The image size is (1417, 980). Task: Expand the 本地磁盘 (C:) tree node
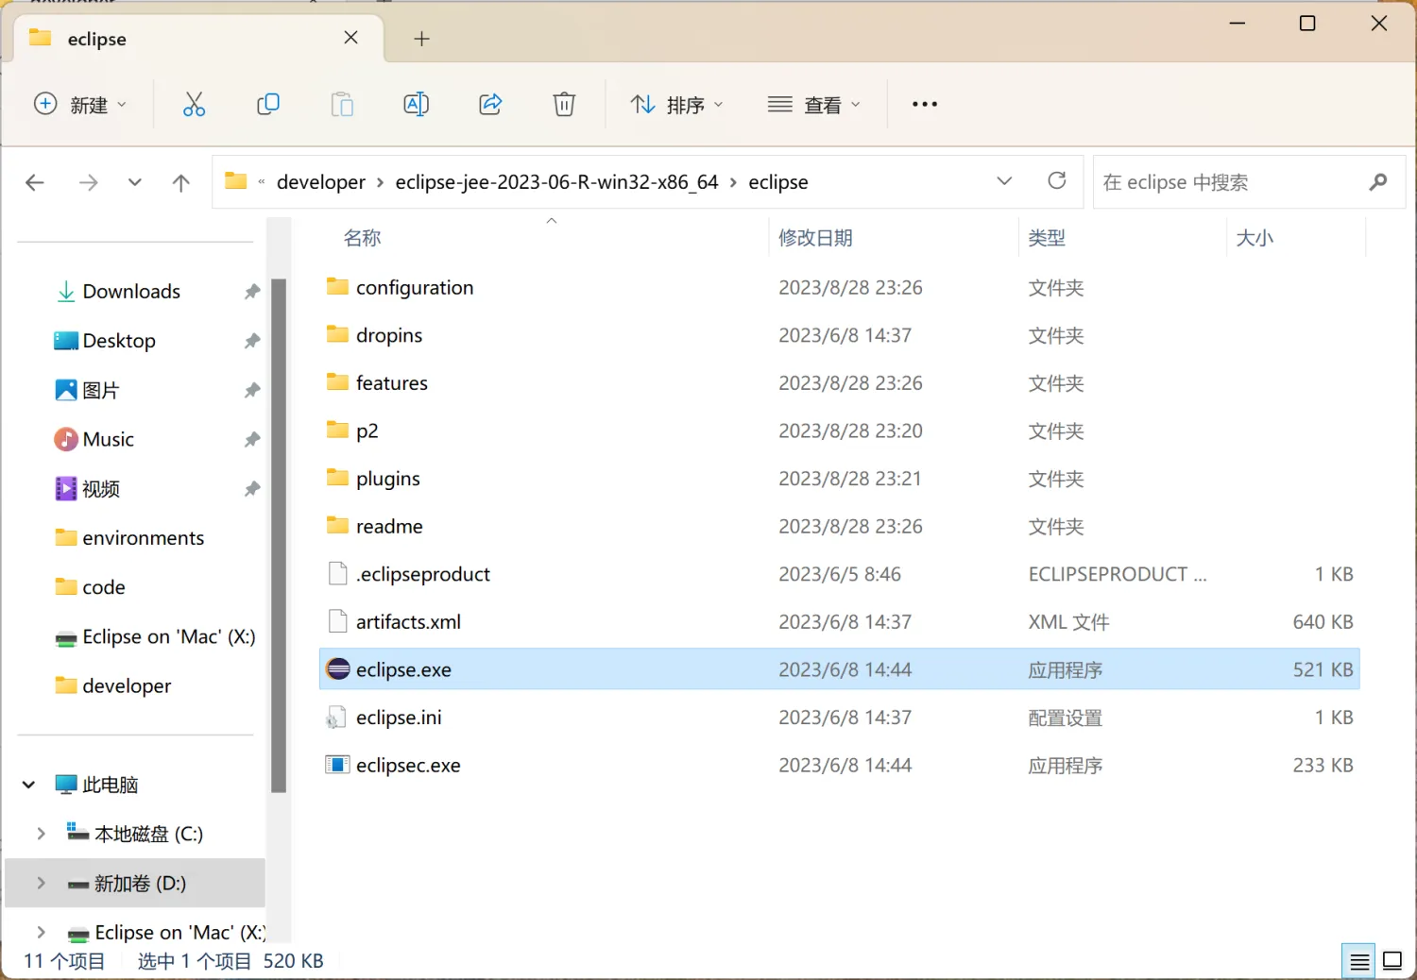[x=41, y=834]
